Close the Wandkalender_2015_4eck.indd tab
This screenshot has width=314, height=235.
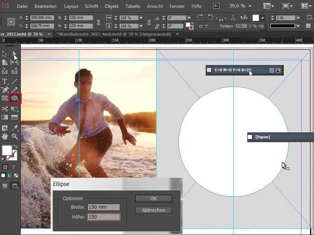click(x=177, y=34)
